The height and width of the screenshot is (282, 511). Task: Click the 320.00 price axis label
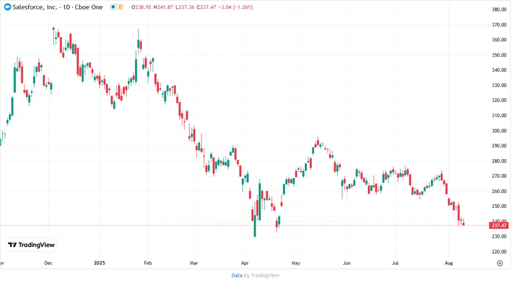(499, 100)
